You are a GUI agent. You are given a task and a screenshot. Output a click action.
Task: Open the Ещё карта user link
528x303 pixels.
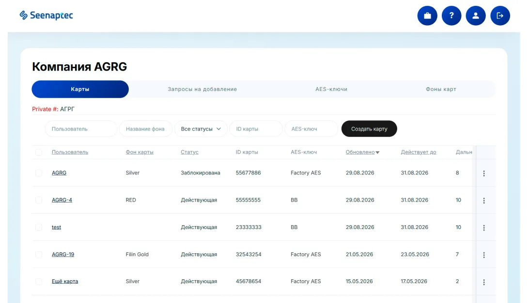pyautogui.click(x=64, y=281)
